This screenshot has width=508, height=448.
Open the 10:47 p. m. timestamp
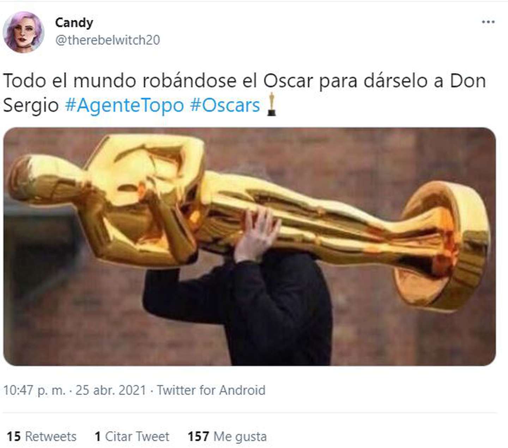pyautogui.click(x=34, y=390)
